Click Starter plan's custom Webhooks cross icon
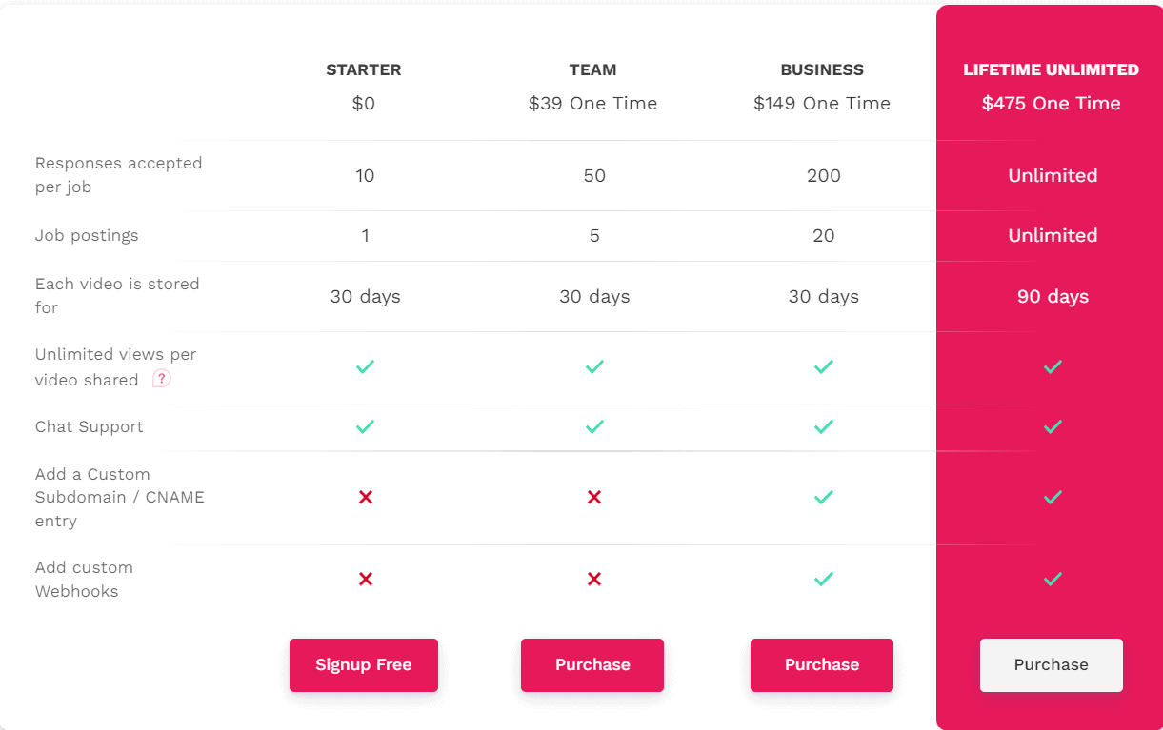The image size is (1163, 730). pyautogui.click(x=365, y=579)
